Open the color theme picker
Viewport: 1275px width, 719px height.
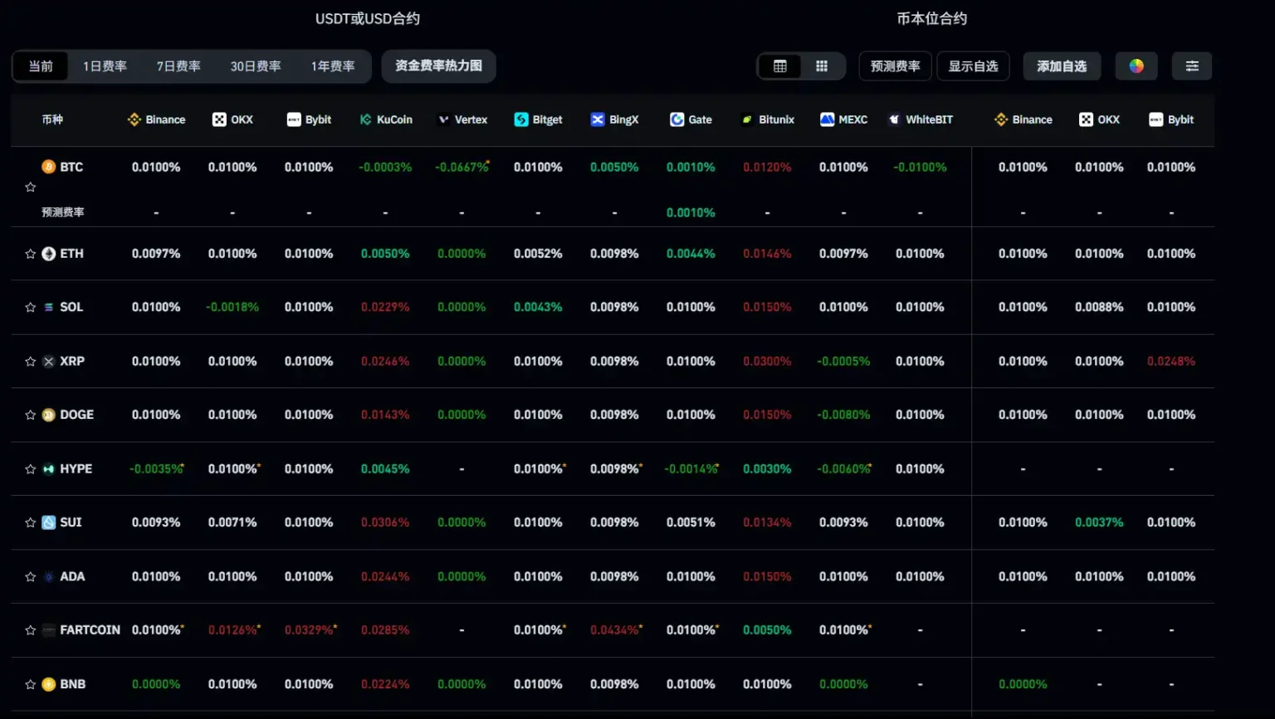1136,66
